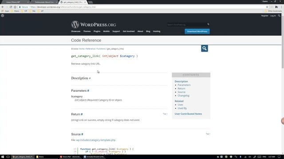The width and height of the screenshot is (284, 159).
Task: Click the Register link
Action: coord(264,16)
